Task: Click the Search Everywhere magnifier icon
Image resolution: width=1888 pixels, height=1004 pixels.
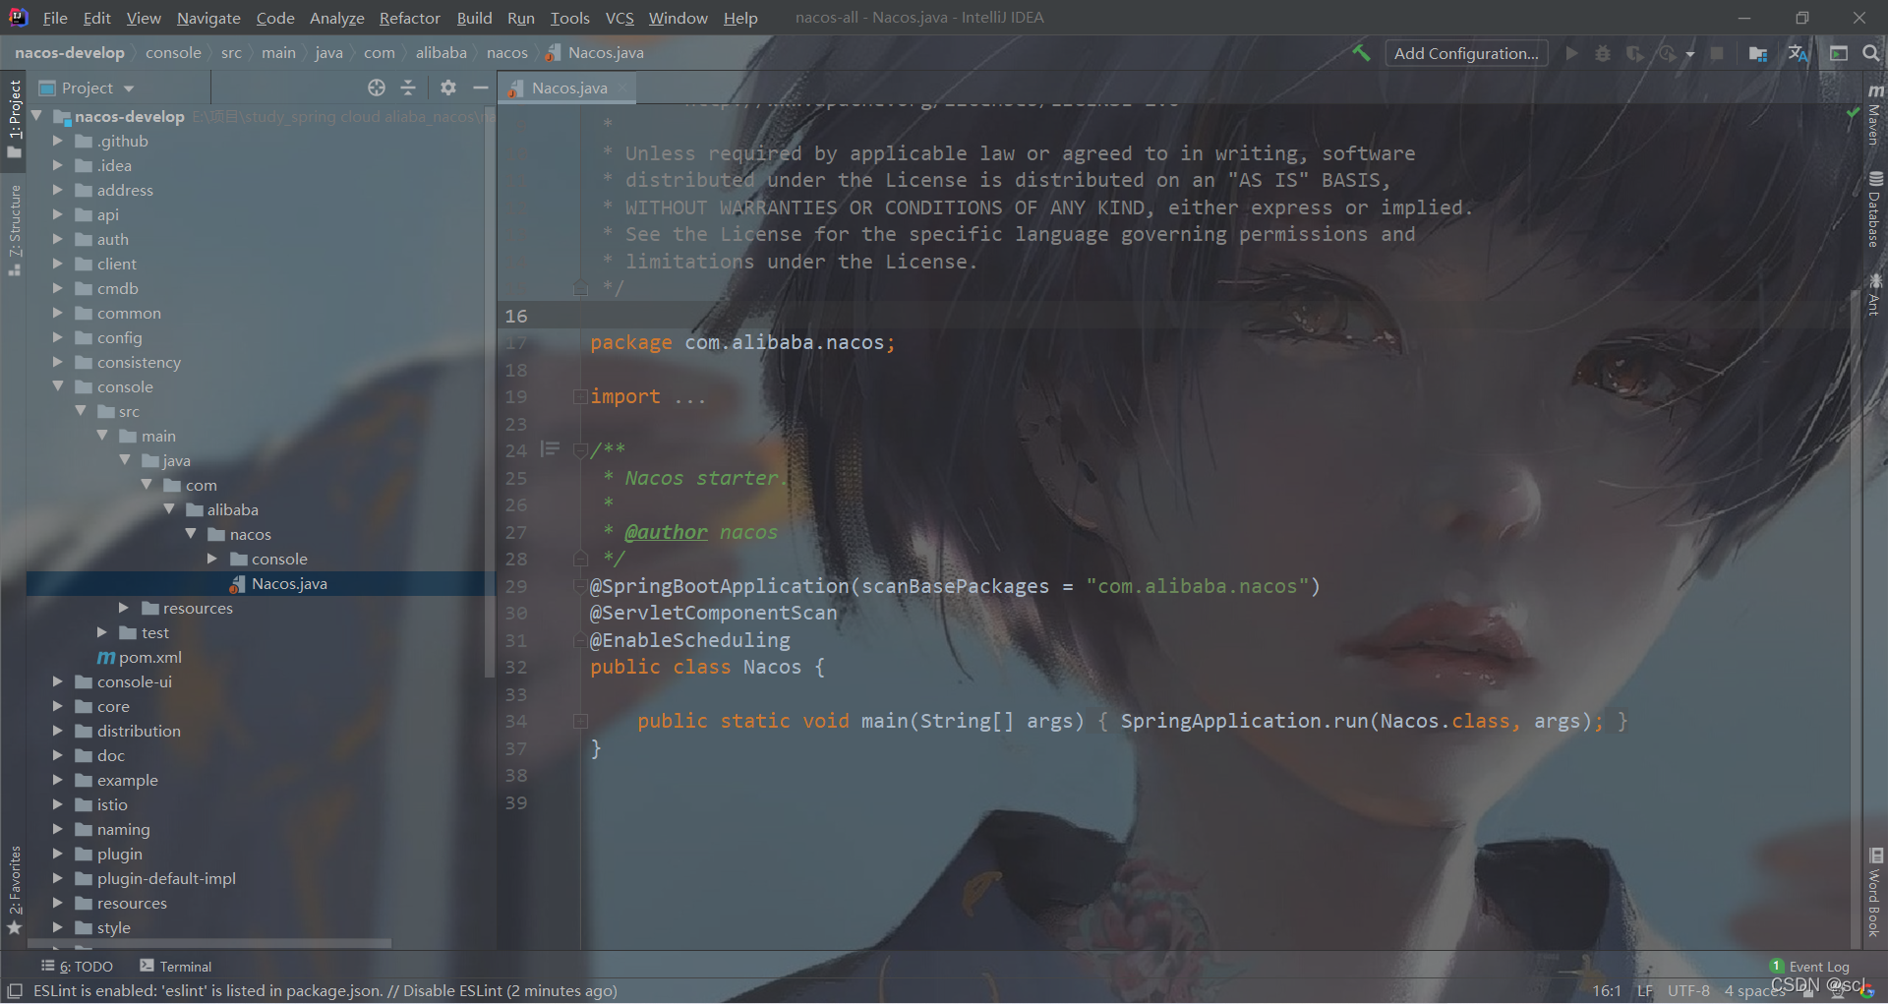Action: pos(1871,53)
